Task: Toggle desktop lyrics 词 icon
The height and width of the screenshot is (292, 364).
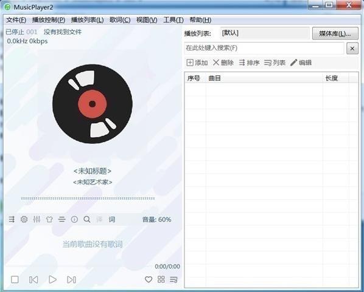Action: pos(112,219)
